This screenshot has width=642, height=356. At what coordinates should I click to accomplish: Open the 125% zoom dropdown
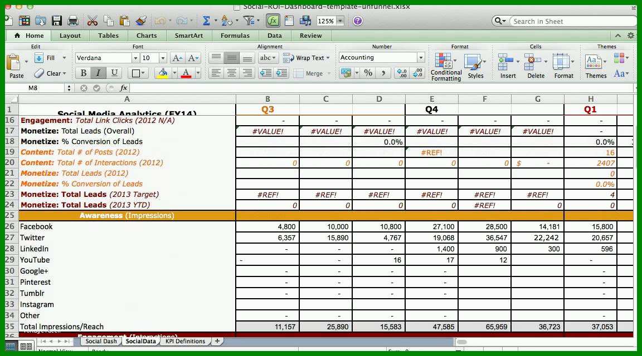[x=341, y=21]
